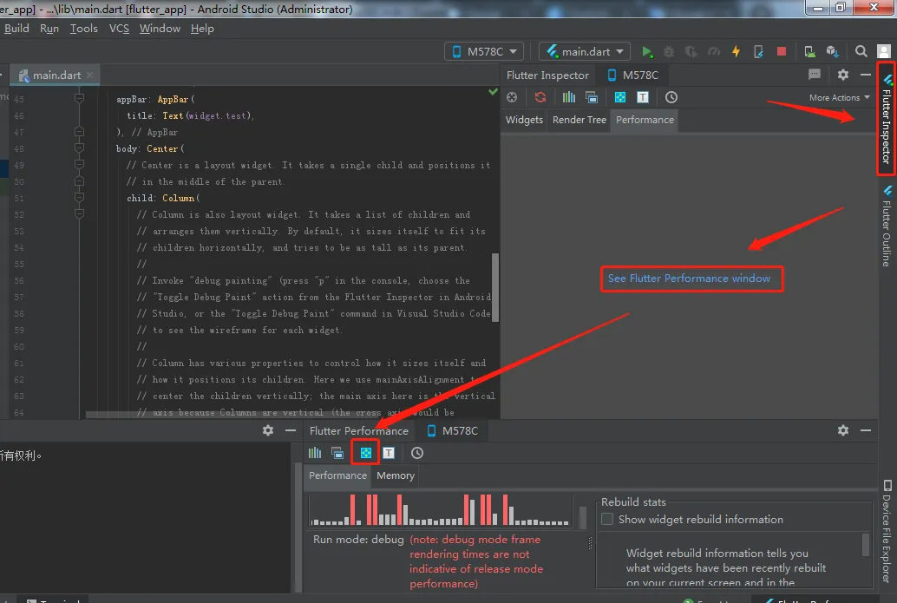Open the main.dart run configuration dropdown

click(584, 51)
